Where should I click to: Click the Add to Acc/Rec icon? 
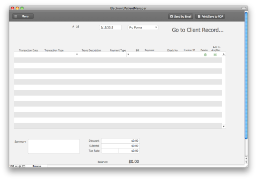click(x=215, y=55)
